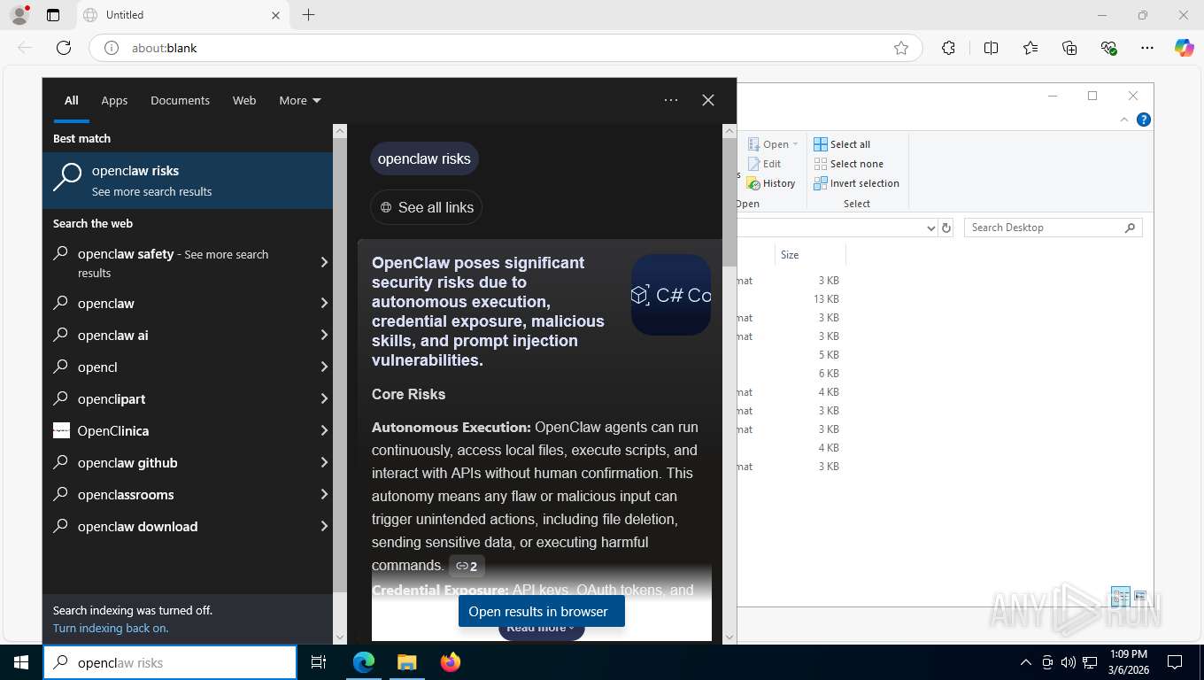
Task: Click in the taskbar search box
Action: pos(170,662)
